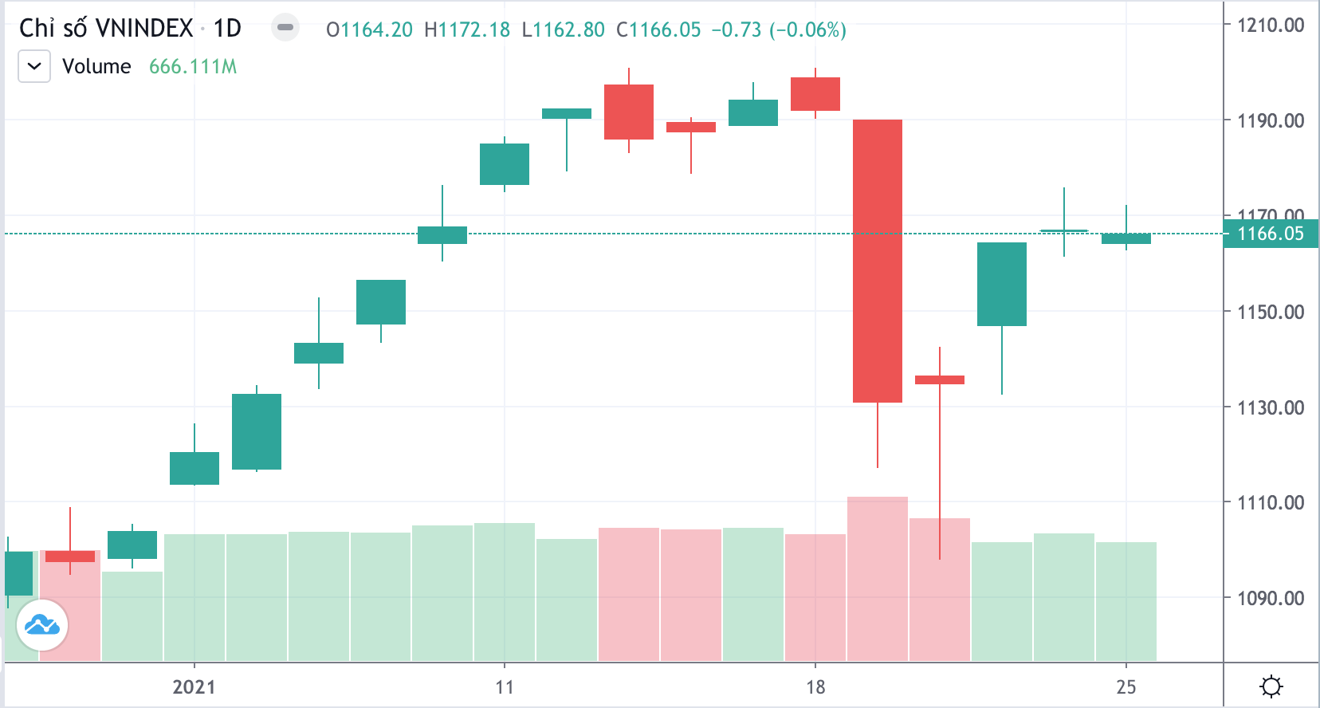The height and width of the screenshot is (708, 1320).
Task: Click the gray market status icon beside 1D
Action: [285, 28]
